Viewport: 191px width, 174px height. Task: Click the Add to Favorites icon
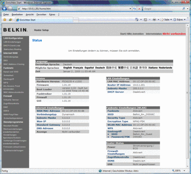click(x=10, y=20)
